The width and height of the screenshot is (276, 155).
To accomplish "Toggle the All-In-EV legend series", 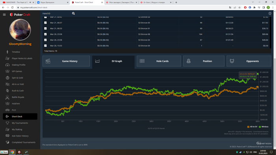I will (x=252, y=127).
